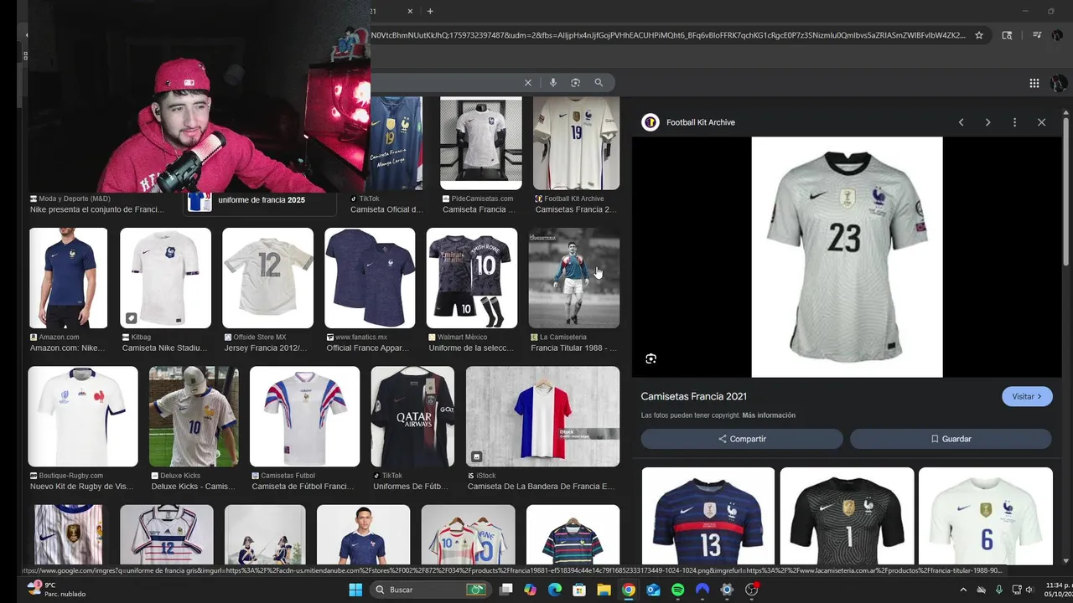Click taskbar Buscar search box
This screenshot has width=1073, height=603.
(431, 590)
